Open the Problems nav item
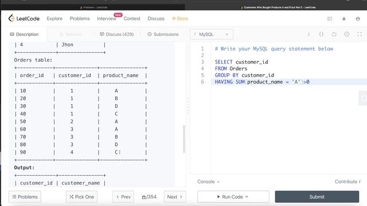 [80, 18]
